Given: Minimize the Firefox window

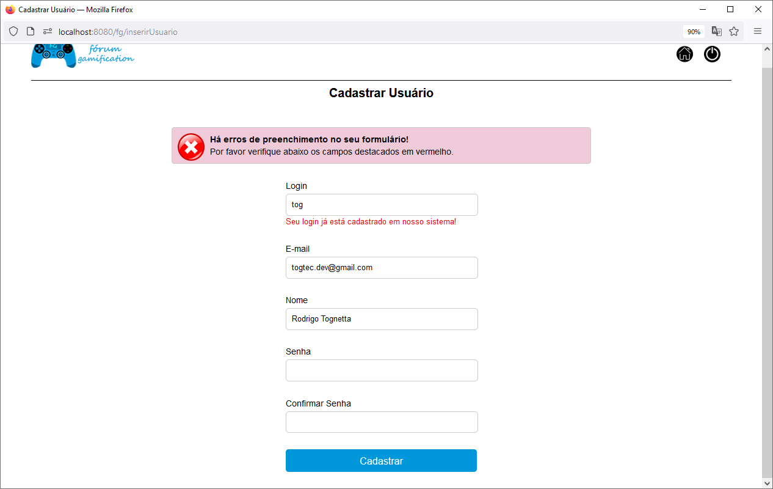Looking at the screenshot, I should pyautogui.click(x=703, y=9).
